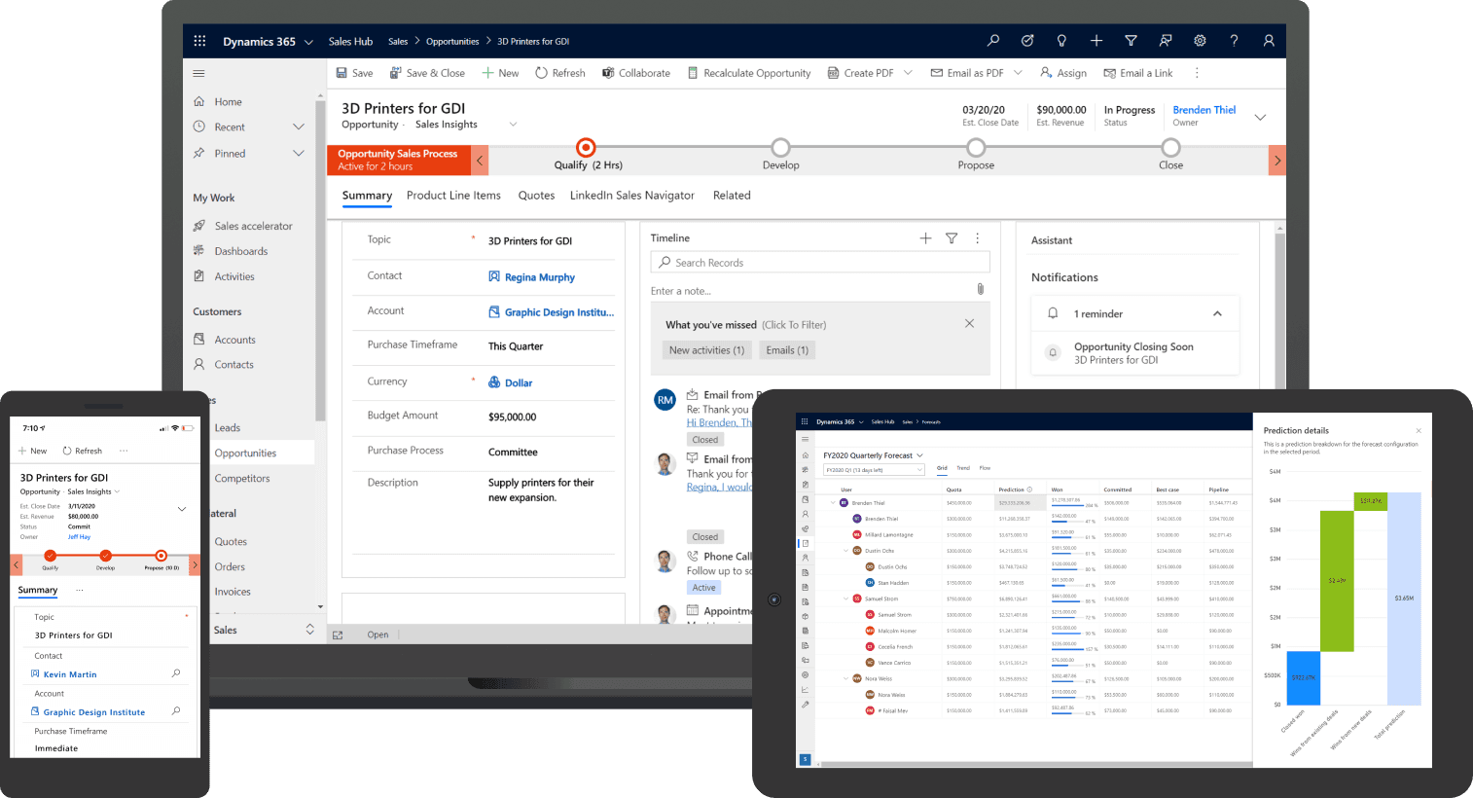Add a timeline record with plus icon

click(x=925, y=238)
